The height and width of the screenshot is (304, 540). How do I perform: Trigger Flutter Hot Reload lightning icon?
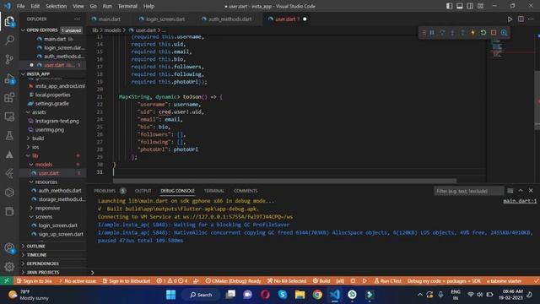[472, 33]
